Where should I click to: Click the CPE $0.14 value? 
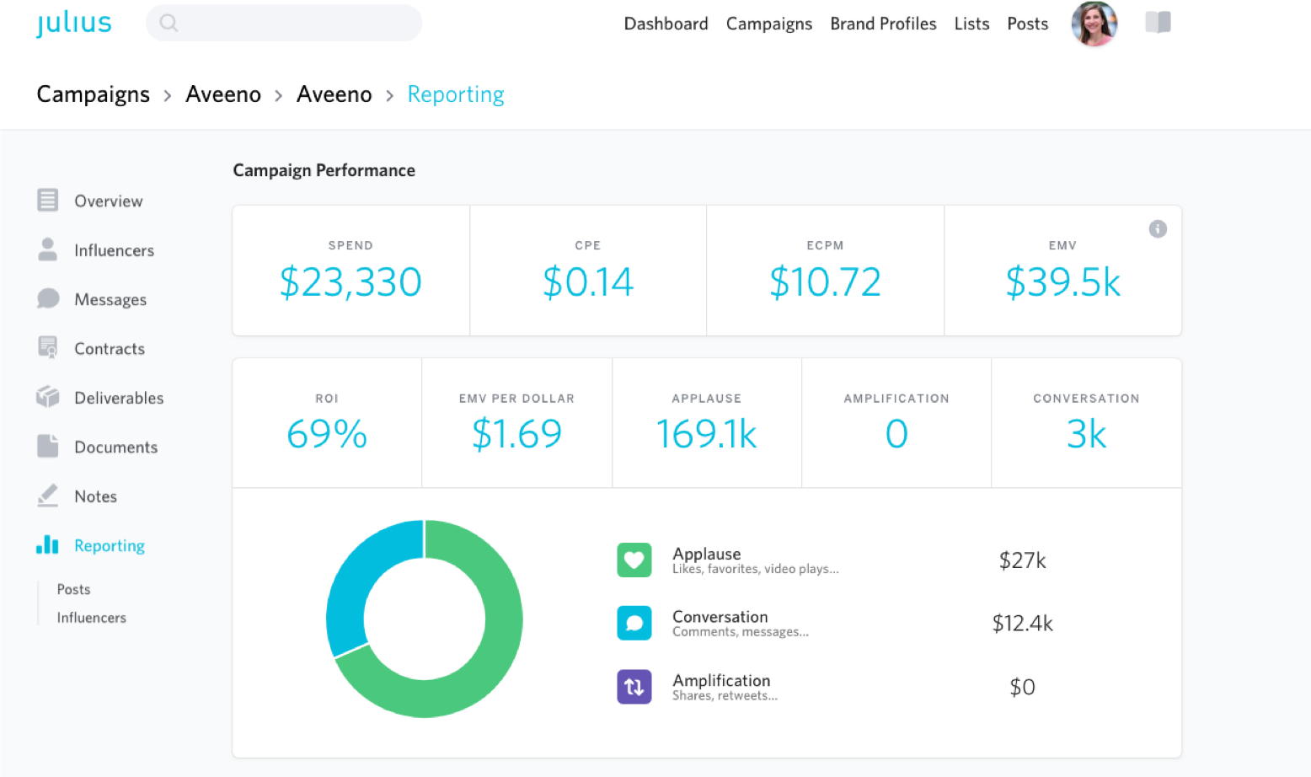pos(588,282)
